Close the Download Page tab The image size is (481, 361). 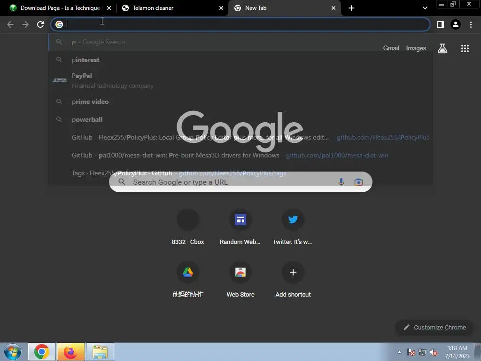109,8
